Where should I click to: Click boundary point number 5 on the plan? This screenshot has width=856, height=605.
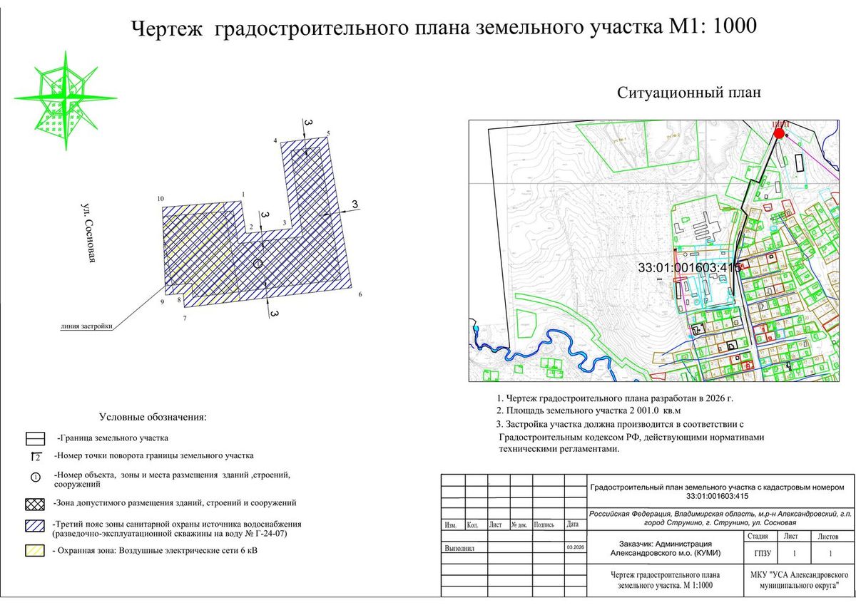coord(328,134)
